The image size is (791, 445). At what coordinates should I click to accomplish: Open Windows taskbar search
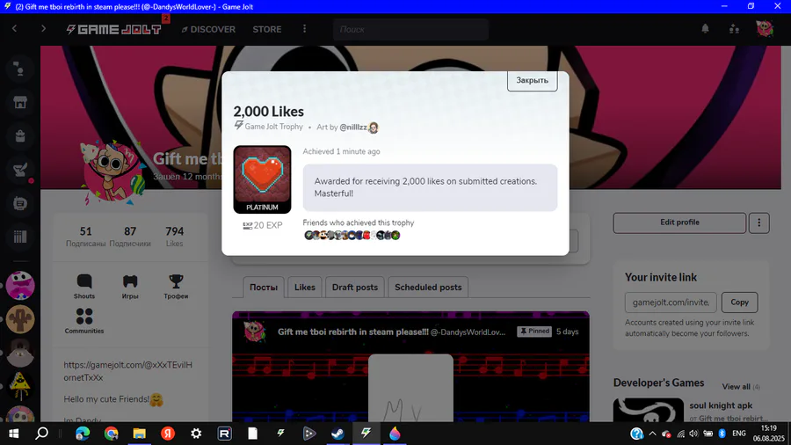coord(42,434)
